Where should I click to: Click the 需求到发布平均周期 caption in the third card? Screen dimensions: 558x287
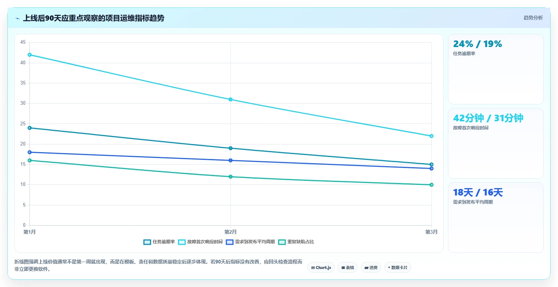[473, 202]
